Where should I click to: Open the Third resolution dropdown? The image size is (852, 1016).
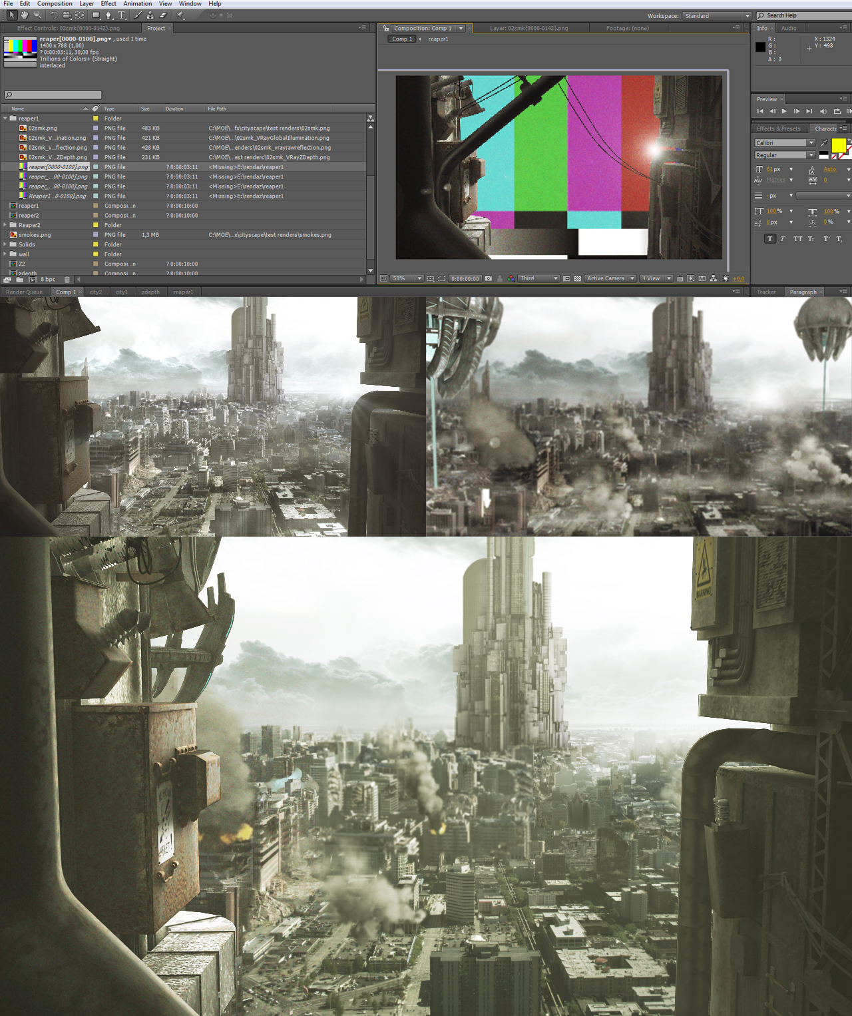[x=538, y=278]
